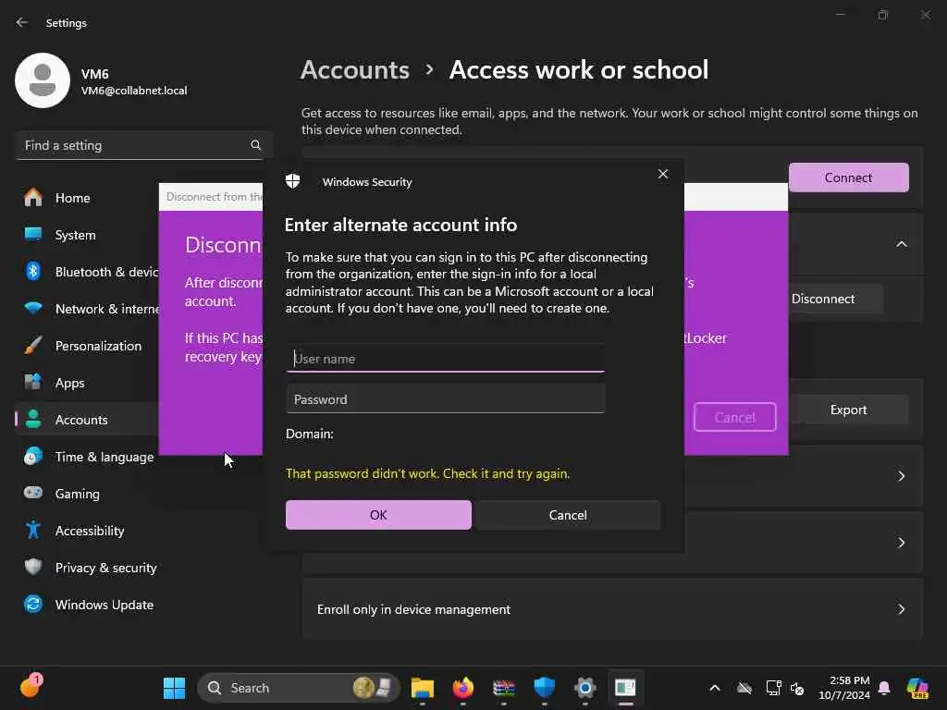Click the Domain: label

309,435
